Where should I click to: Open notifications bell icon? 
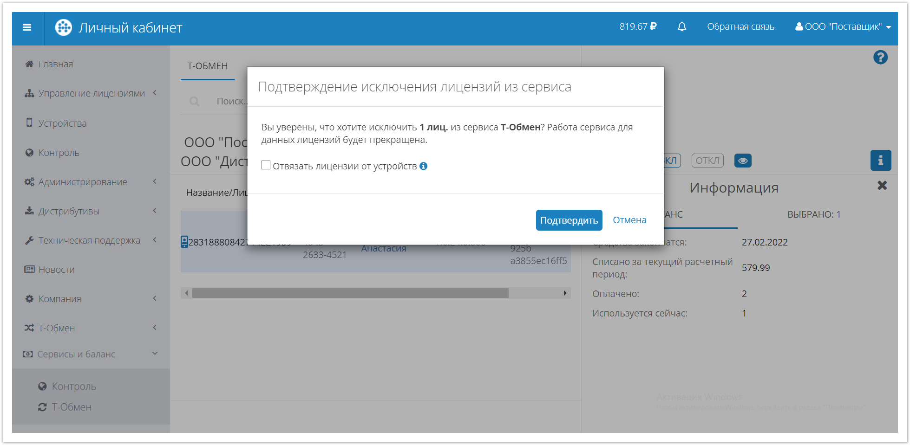(x=681, y=27)
